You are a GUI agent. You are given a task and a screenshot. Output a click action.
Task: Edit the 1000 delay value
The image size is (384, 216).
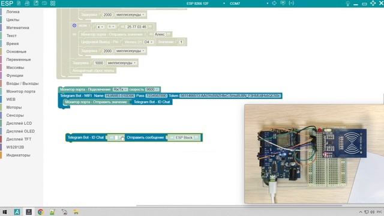[x=99, y=63]
